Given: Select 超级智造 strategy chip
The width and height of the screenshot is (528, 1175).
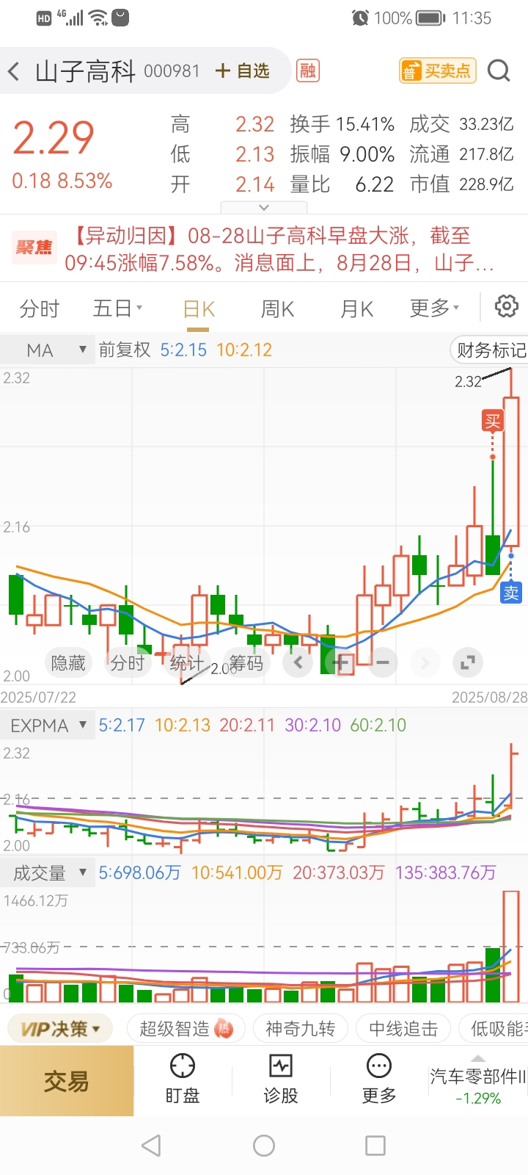Looking at the screenshot, I should point(186,1029).
